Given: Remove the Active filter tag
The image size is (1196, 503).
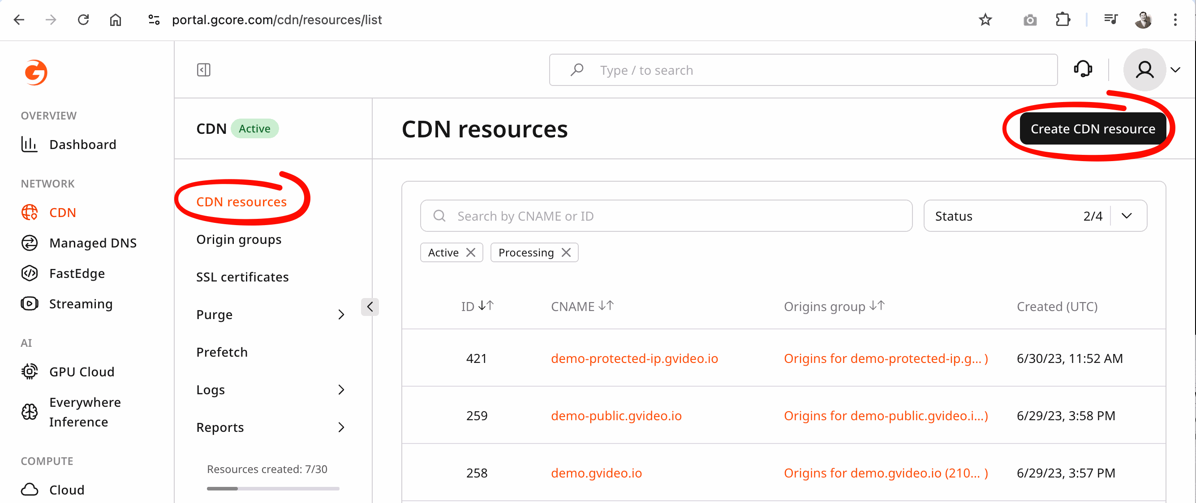Looking at the screenshot, I should click(471, 252).
